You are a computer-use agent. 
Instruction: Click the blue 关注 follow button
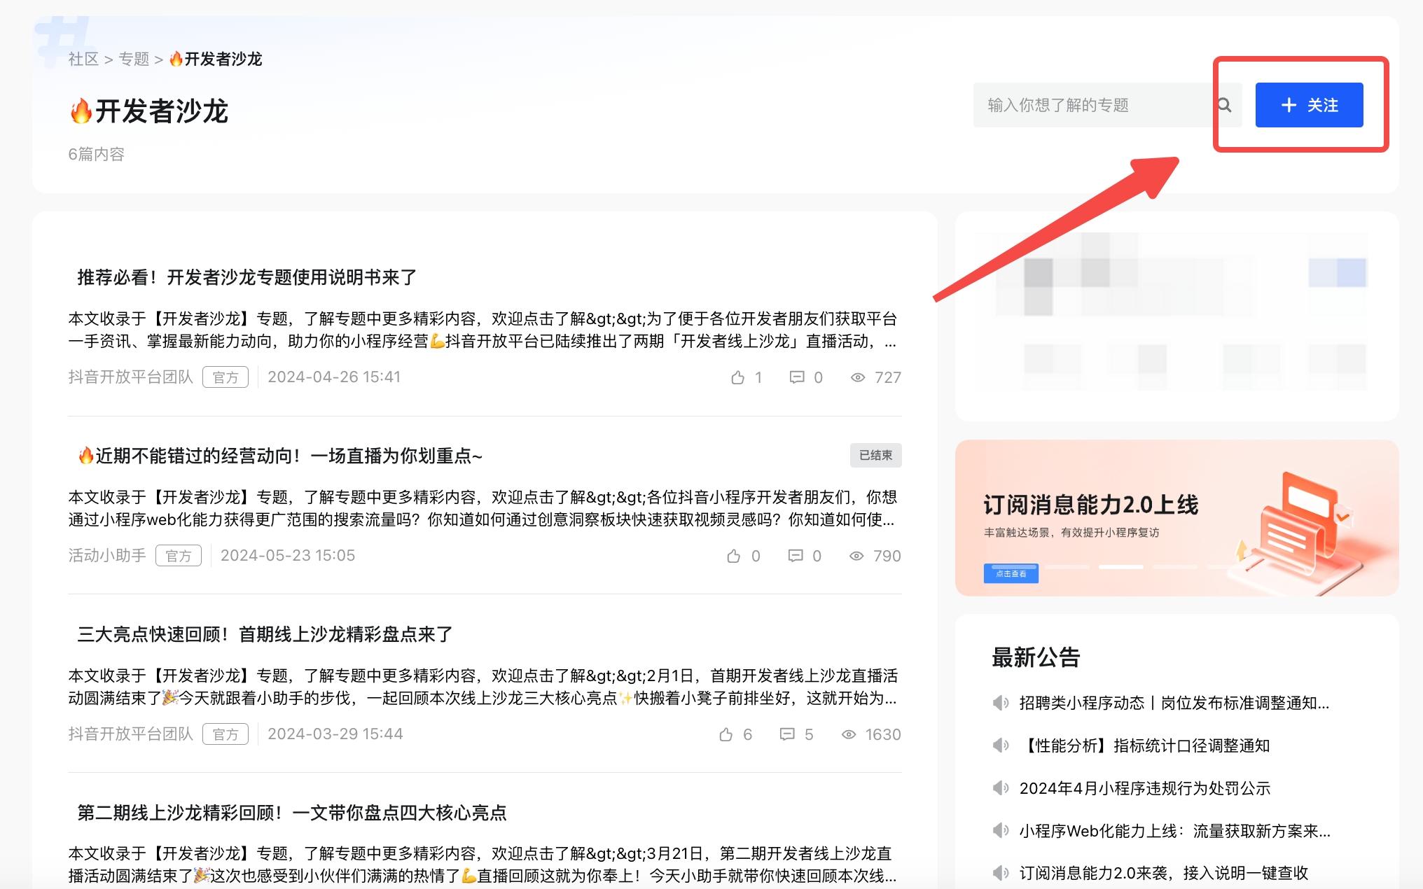(x=1309, y=105)
